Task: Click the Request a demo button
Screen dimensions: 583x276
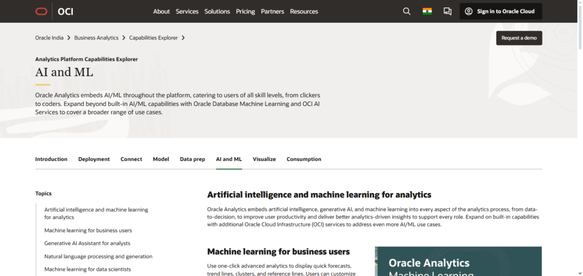Action: point(519,38)
